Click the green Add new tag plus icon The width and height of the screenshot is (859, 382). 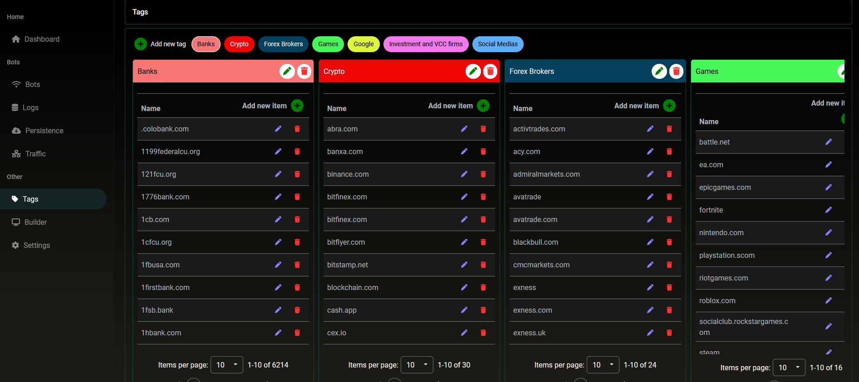pyautogui.click(x=141, y=44)
